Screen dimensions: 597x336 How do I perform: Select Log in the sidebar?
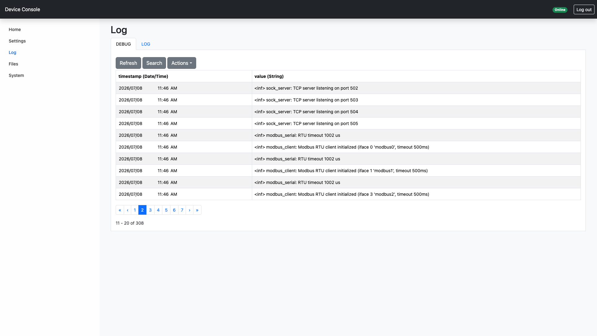[12, 52]
